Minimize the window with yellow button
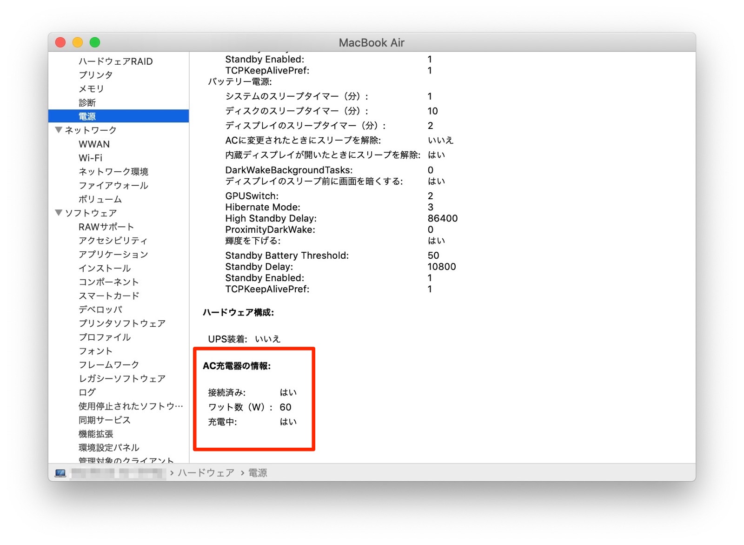Screen dimensions: 744x545 (x=78, y=42)
